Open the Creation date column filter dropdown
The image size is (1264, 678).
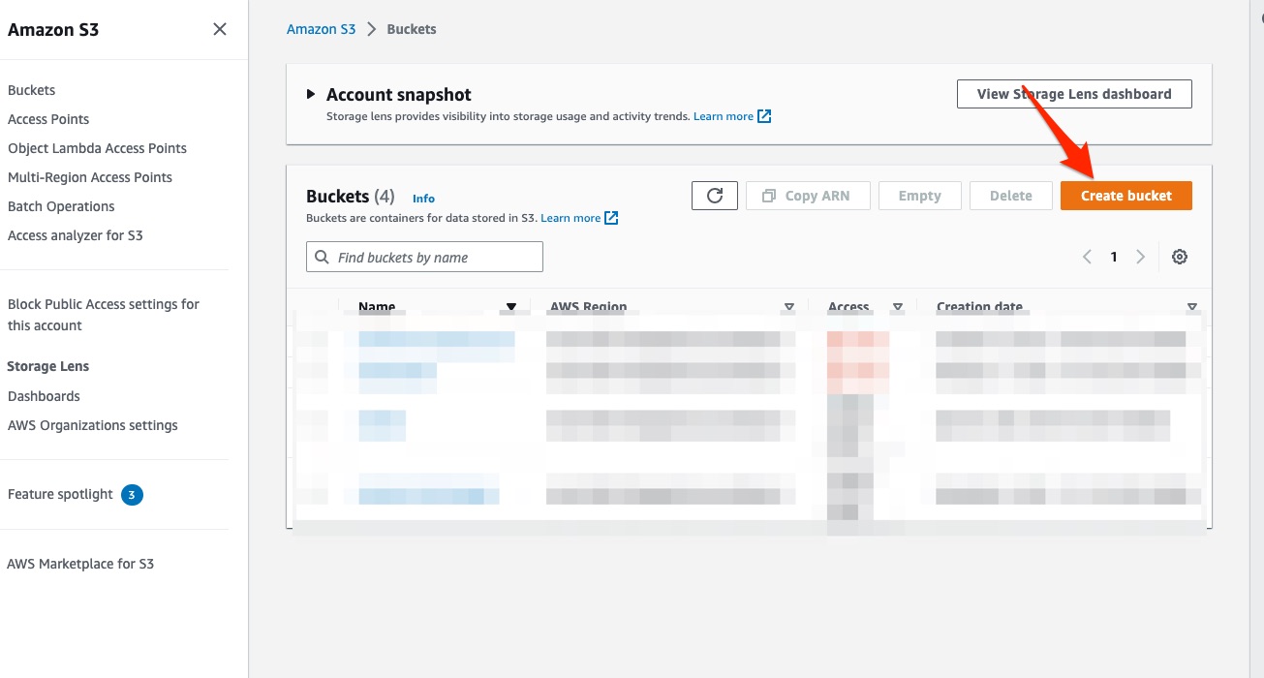1191,306
